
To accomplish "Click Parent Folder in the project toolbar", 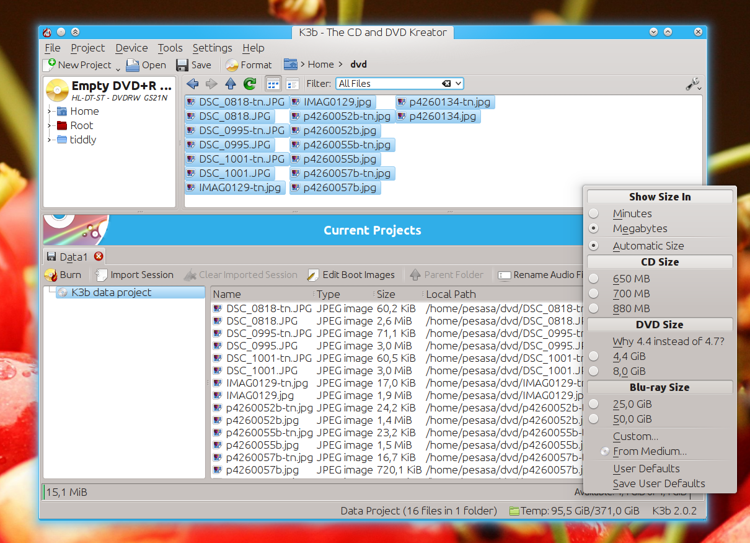I will [x=447, y=274].
